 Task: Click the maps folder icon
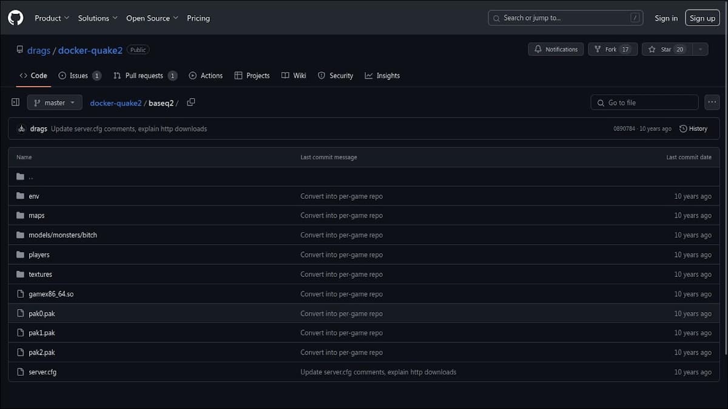click(21, 216)
